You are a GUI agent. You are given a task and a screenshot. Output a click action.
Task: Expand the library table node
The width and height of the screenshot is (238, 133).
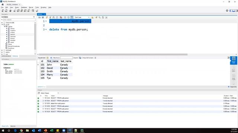(7, 28)
